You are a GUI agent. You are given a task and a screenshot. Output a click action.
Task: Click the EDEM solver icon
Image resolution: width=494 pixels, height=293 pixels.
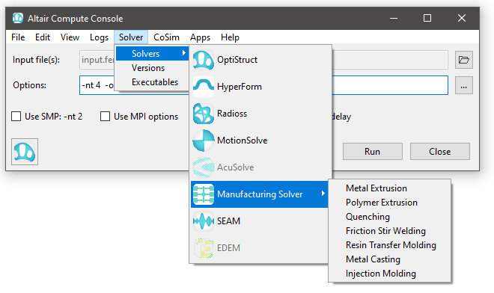[203, 248]
